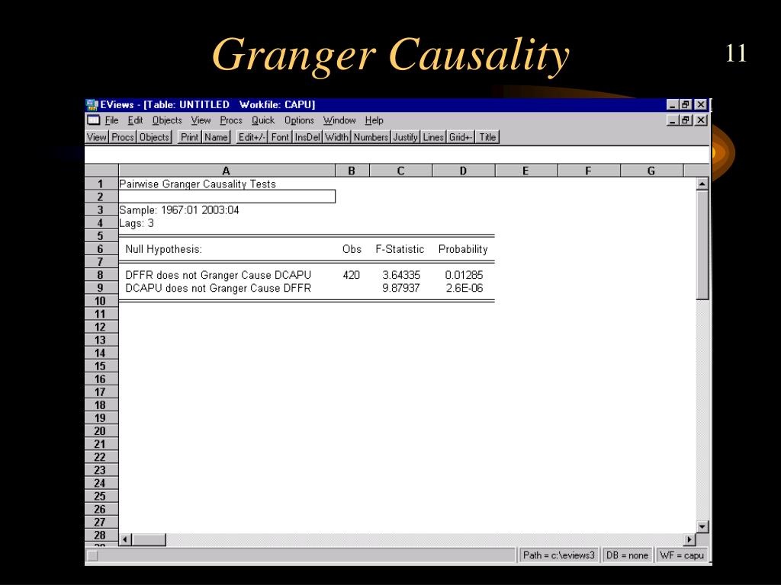Select column C header

(400, 171)
